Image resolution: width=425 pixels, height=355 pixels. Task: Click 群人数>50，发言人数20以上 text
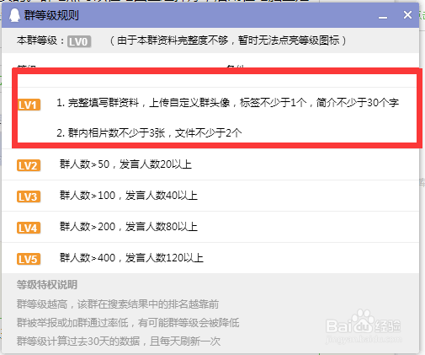[x=125, y=164]
